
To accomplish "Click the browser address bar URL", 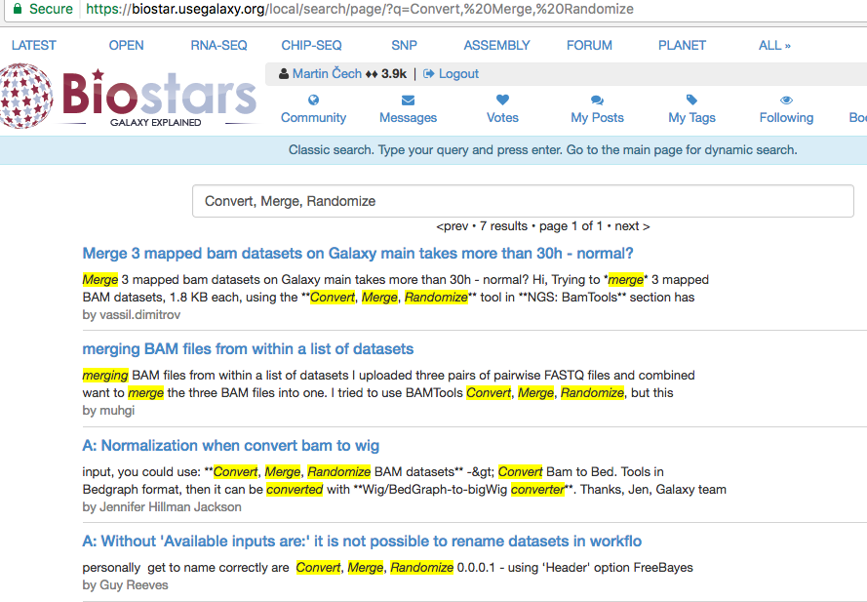I will pos(360,9).
